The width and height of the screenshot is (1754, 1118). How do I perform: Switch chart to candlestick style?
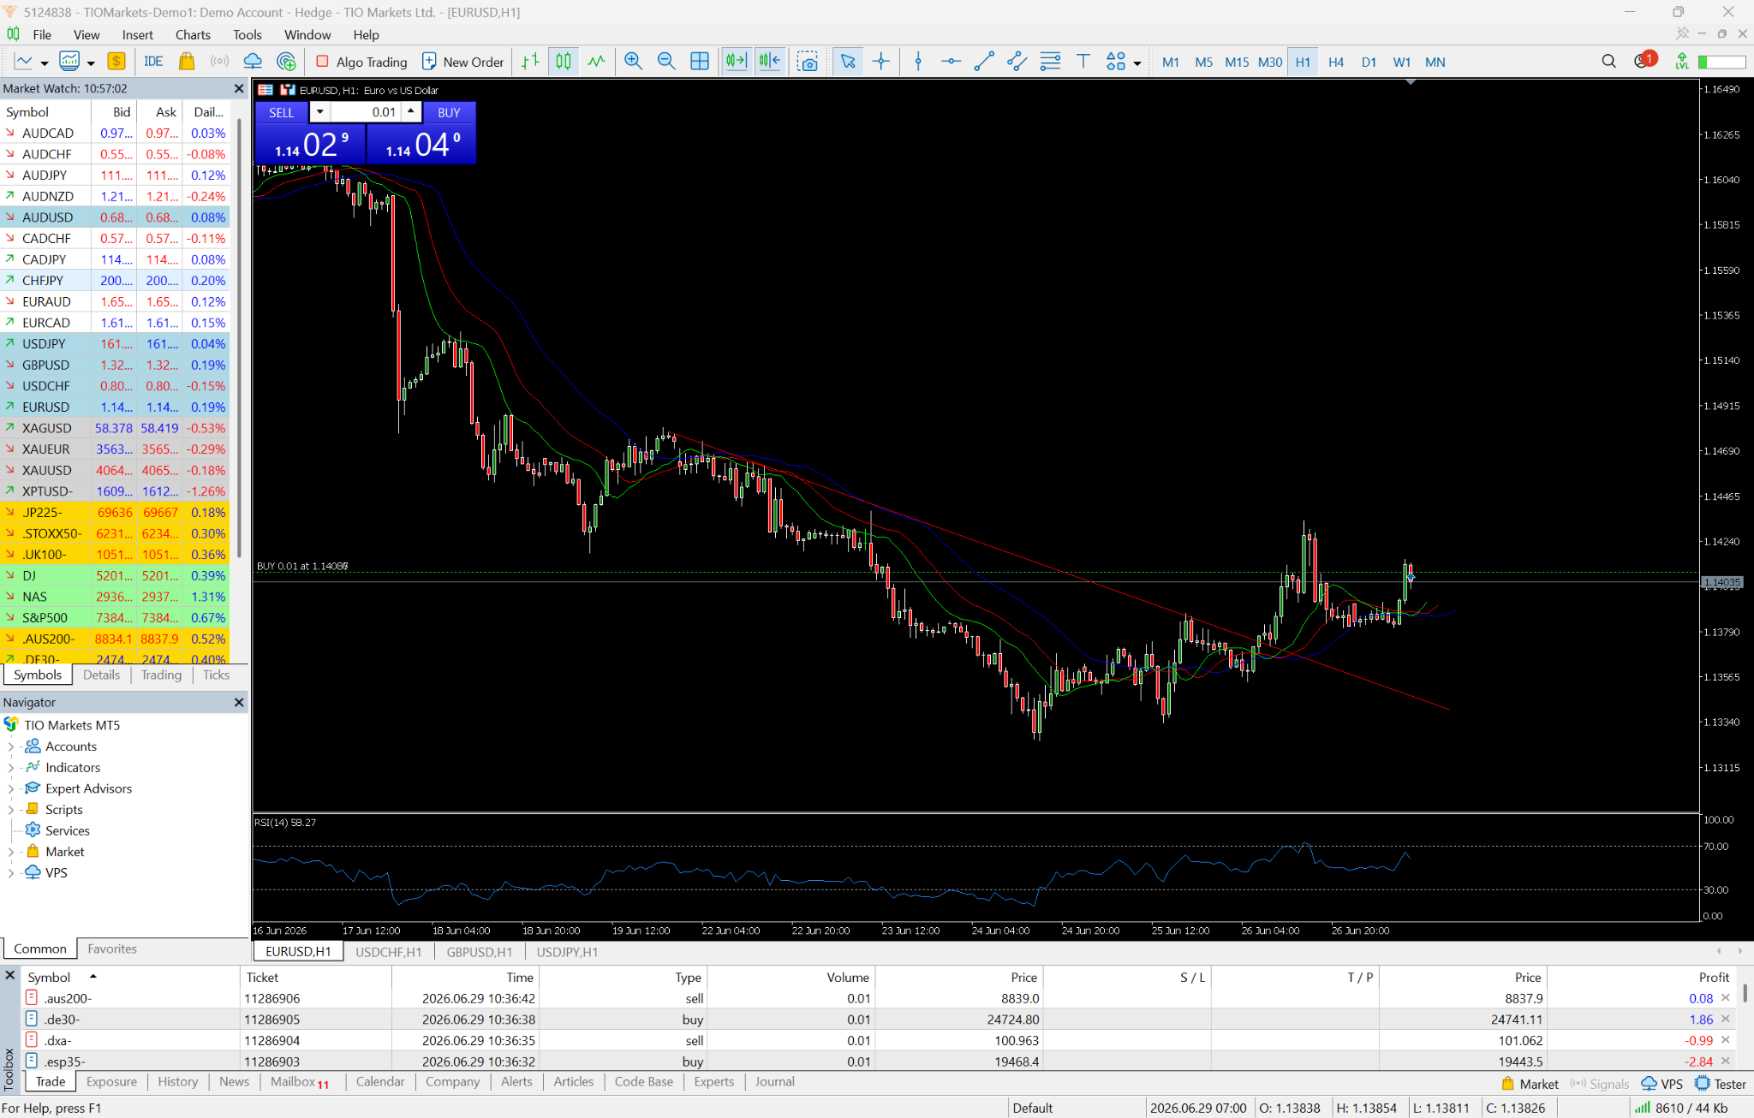point(564,62)
